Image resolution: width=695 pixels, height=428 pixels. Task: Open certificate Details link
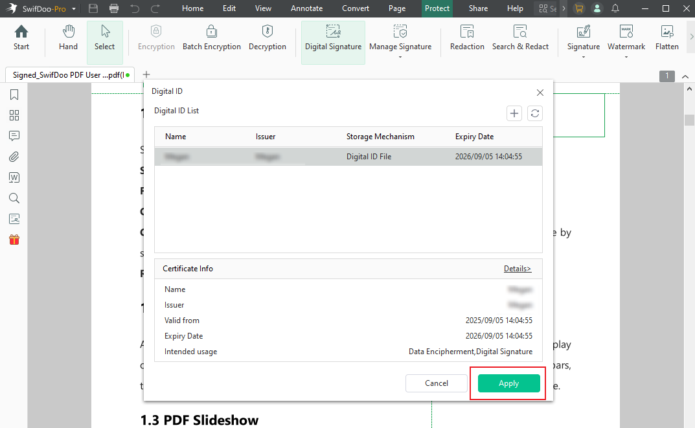coord(517,269)
